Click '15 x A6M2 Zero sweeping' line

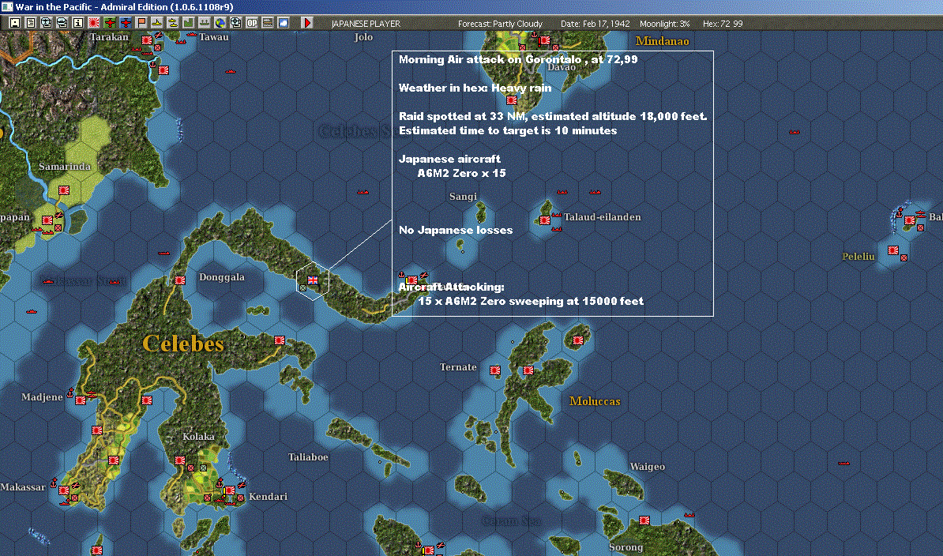[x=531, y=301]
